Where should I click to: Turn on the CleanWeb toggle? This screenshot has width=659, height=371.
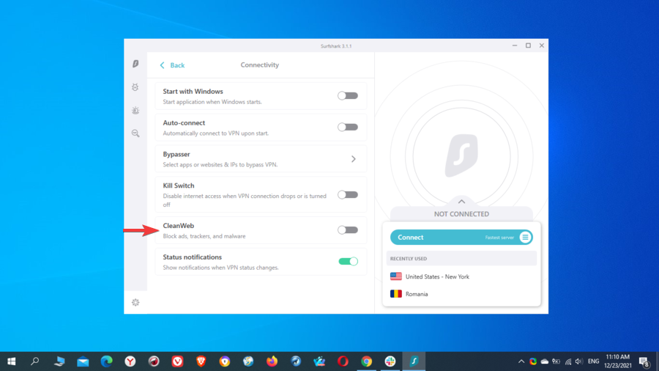tap(348, 230)
